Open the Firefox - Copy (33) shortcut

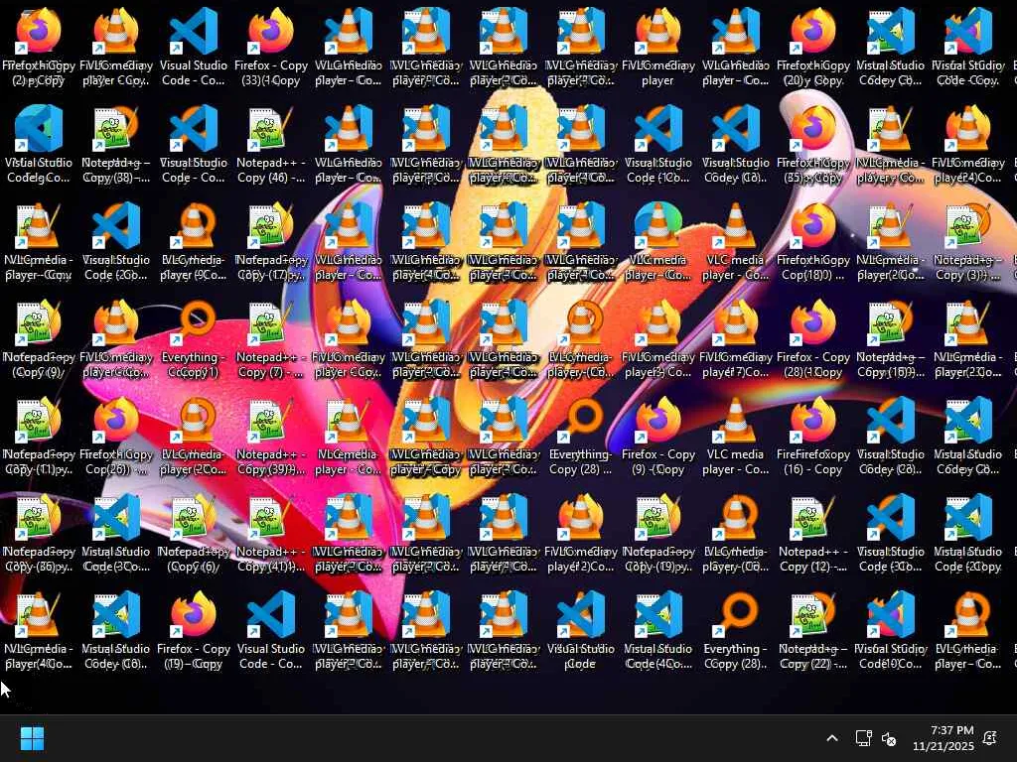pos(271,48)
